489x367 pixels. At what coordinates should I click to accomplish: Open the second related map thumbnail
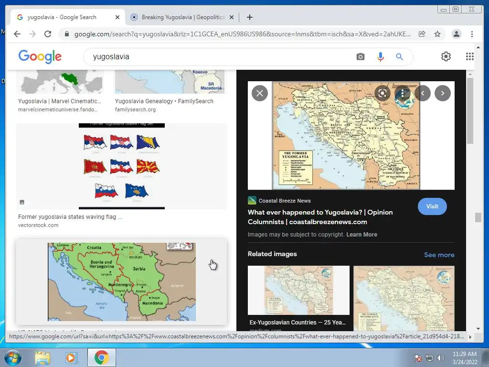pos(404,298)
